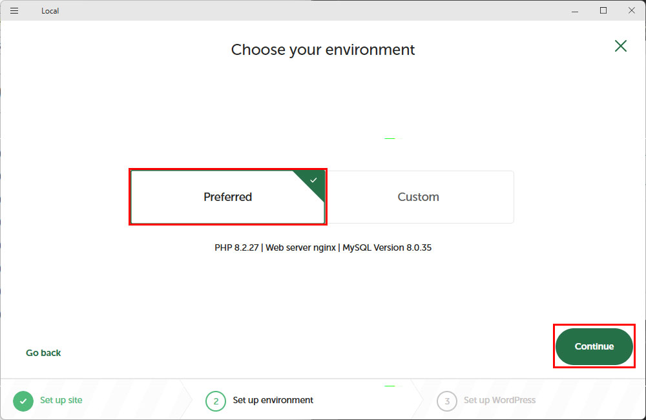Click the step 2 number circle
646x420 pixels.
click(x=216, y=401)
